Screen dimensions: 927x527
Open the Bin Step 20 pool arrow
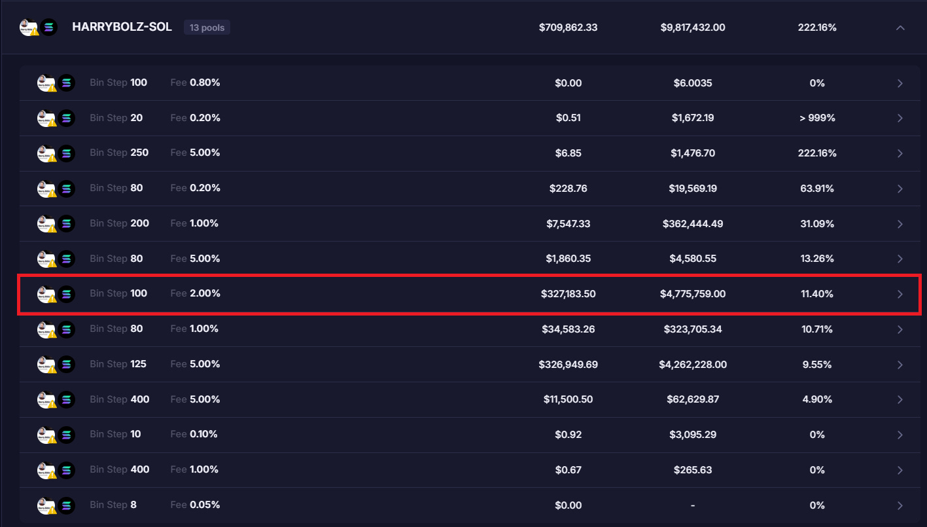(x=900, y=118)
